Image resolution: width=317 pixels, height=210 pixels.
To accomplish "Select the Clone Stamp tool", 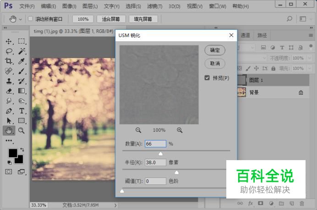I will [x=9, y=81].
